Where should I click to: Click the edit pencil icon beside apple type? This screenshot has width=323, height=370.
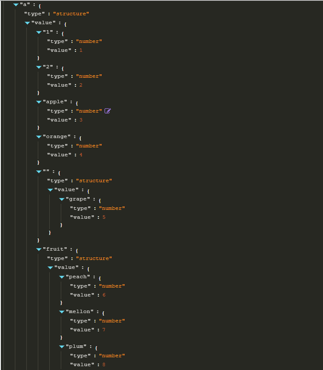[108, 111]
